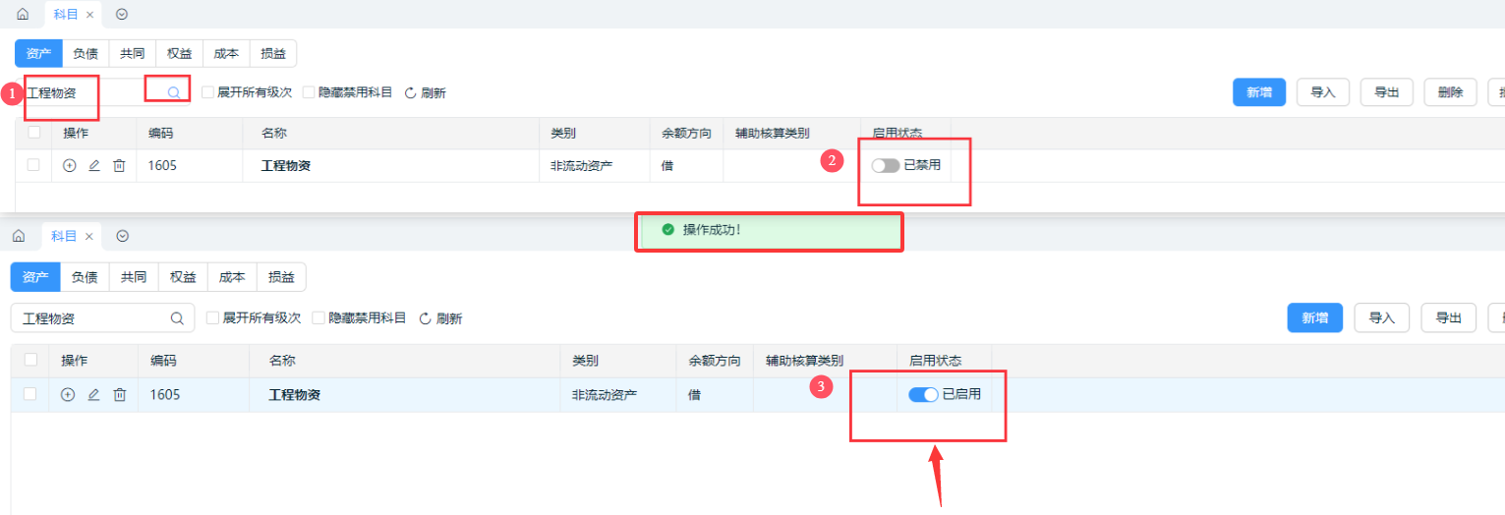This screenshot has width=1505, height=515.
Task: Click the 工程物资 search field in lower panel
Action: click(x=88, y=318)
